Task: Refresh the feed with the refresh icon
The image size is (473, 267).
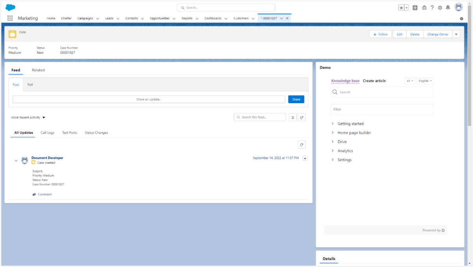Action: tap(302, 117)
